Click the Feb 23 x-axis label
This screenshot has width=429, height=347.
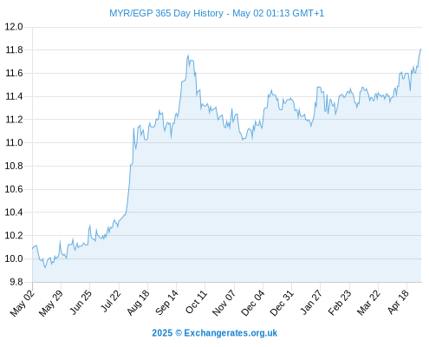[x=340, y=302]
